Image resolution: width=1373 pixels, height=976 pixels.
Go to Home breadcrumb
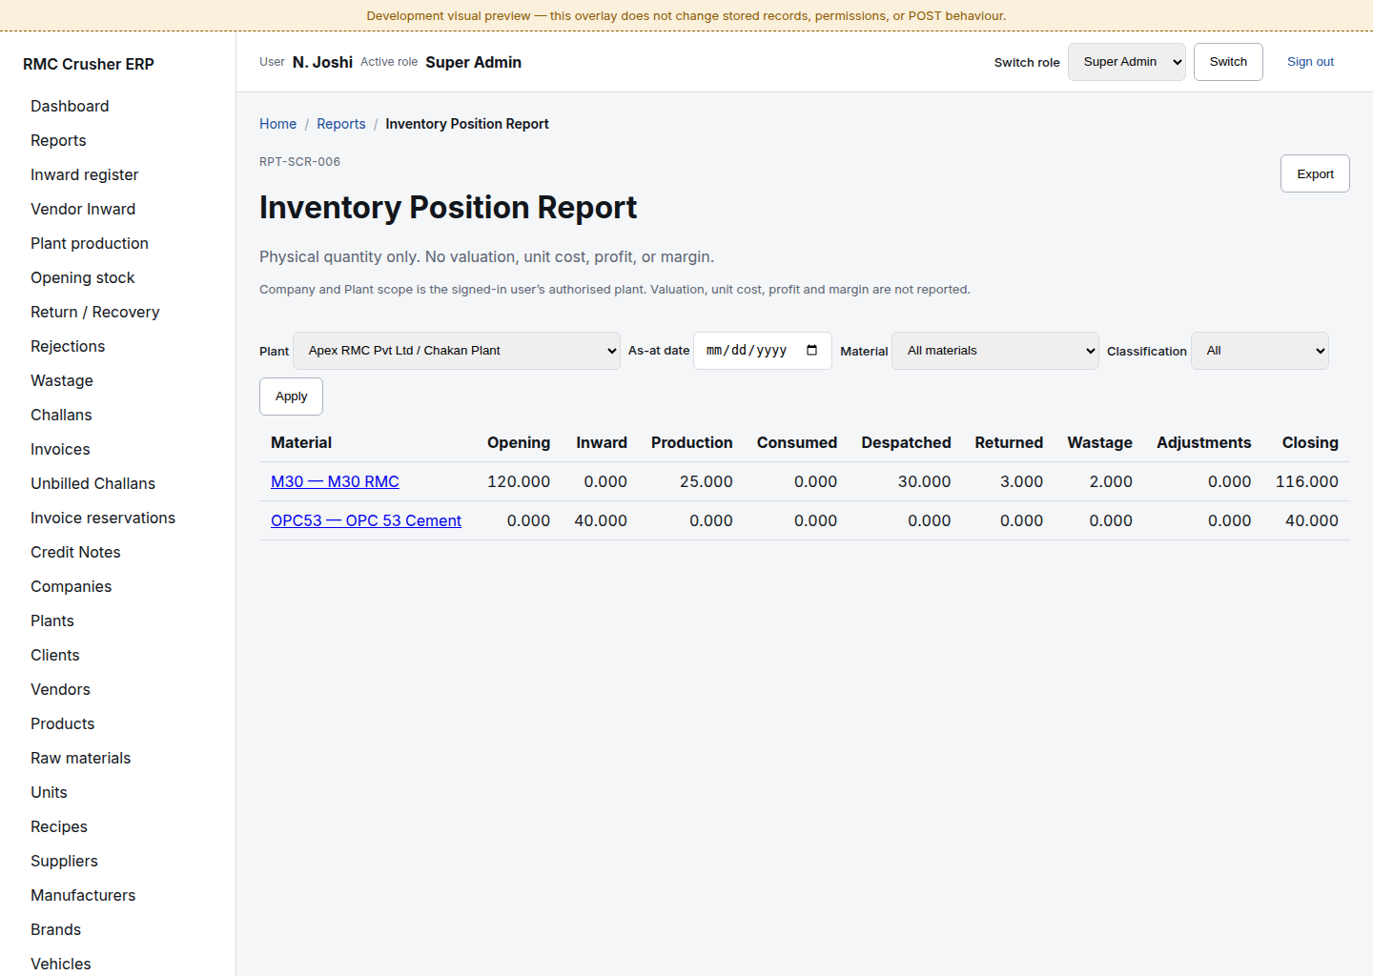click(277, 124)
